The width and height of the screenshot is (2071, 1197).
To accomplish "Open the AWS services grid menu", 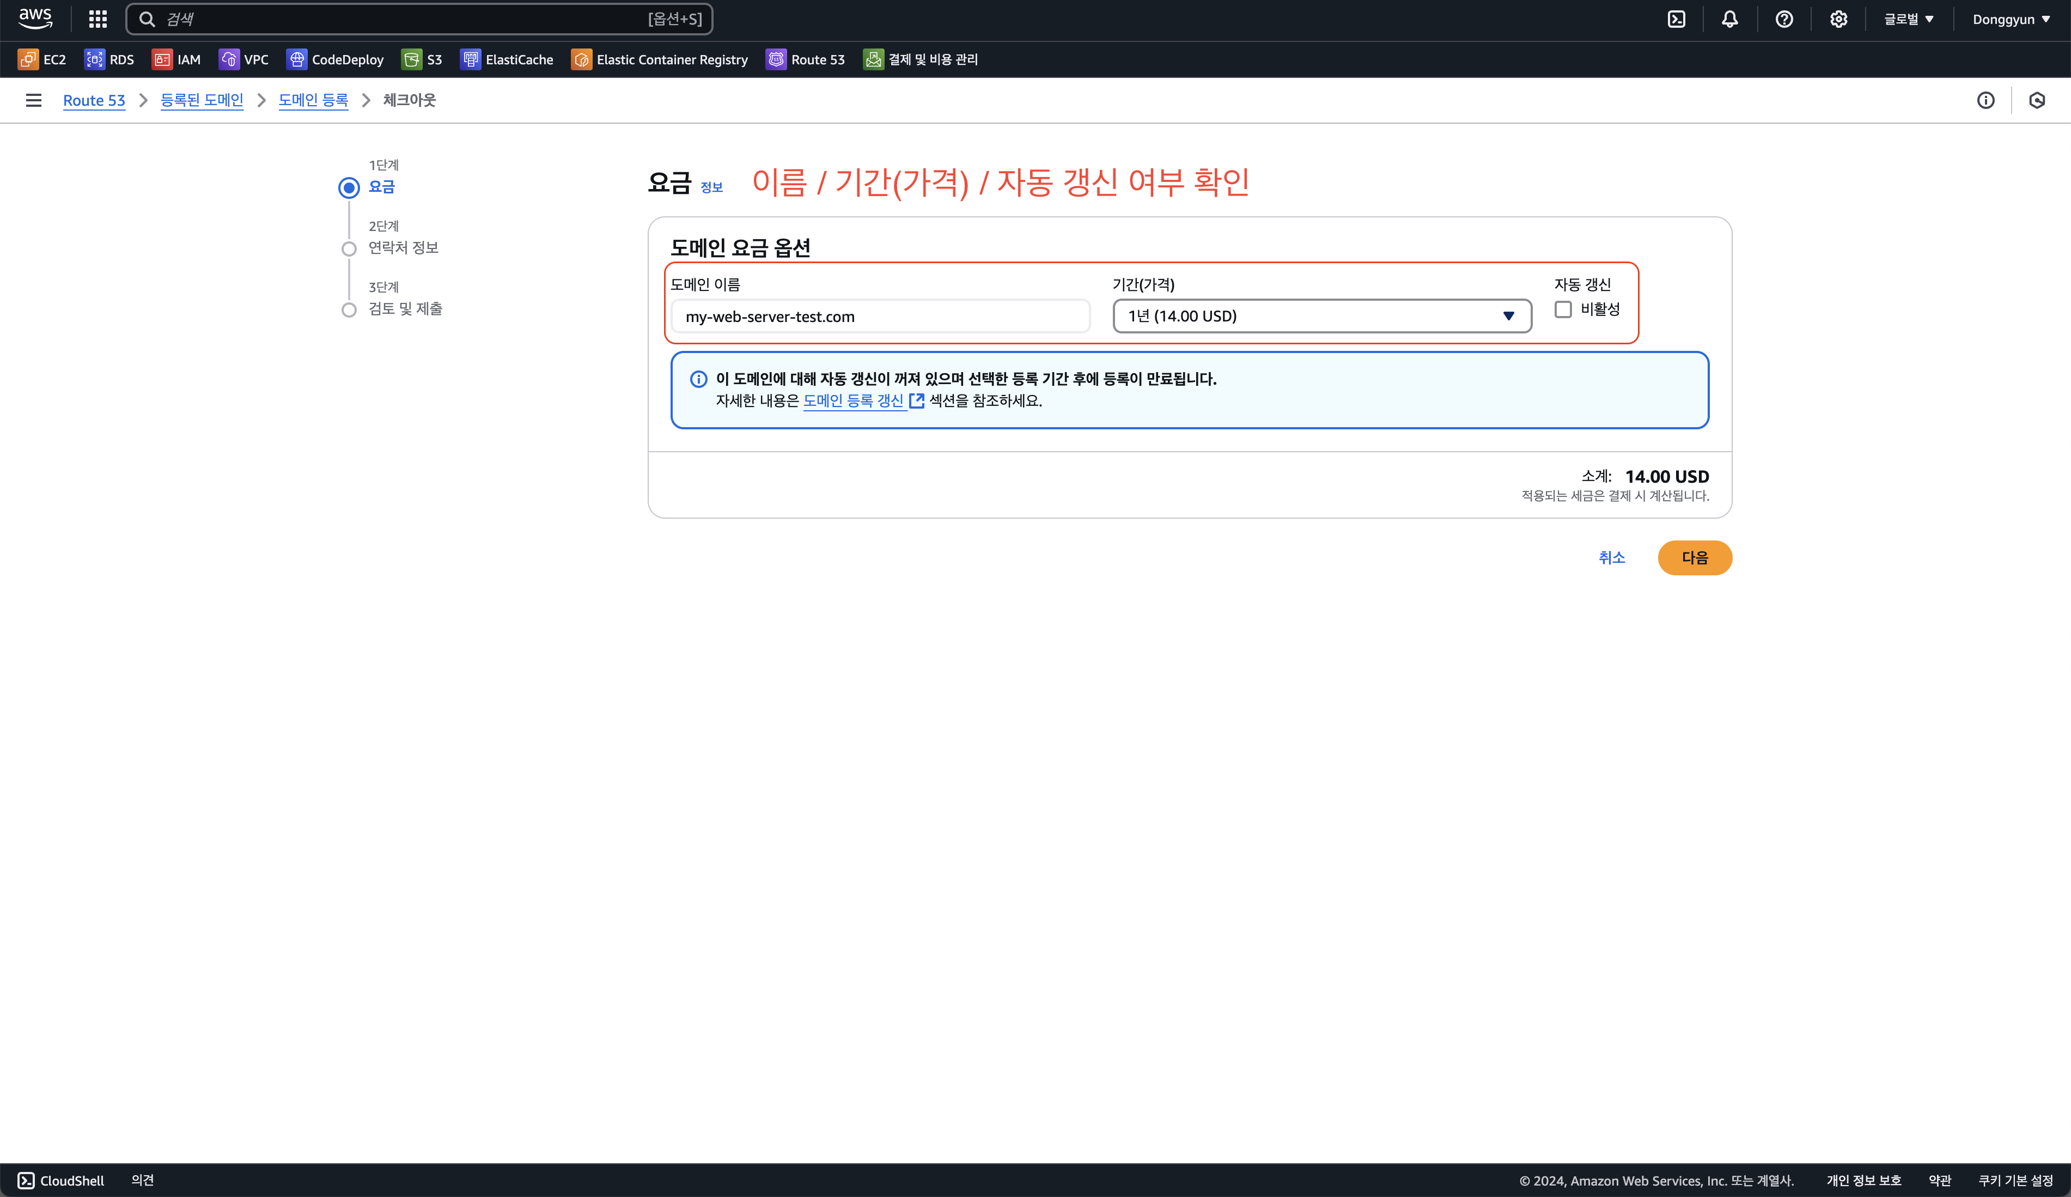I will [x=98, y=19].
